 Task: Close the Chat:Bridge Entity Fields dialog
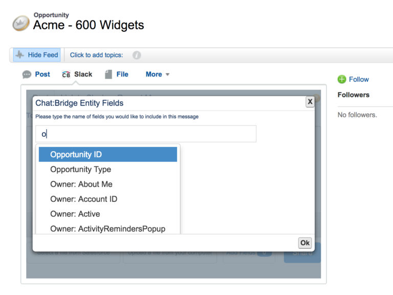310,102
